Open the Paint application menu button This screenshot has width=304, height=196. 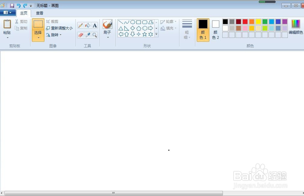(x=8, y=12)
